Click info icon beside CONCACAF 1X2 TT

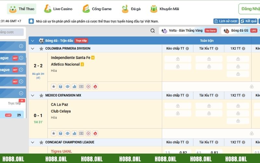click(x=243, y=142)
